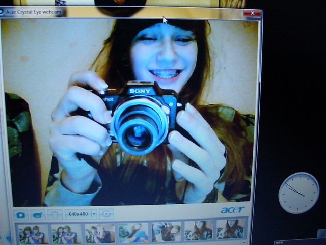Open the analog clock desktop gadget
This screenshot has height=245, width=326.
298,193
